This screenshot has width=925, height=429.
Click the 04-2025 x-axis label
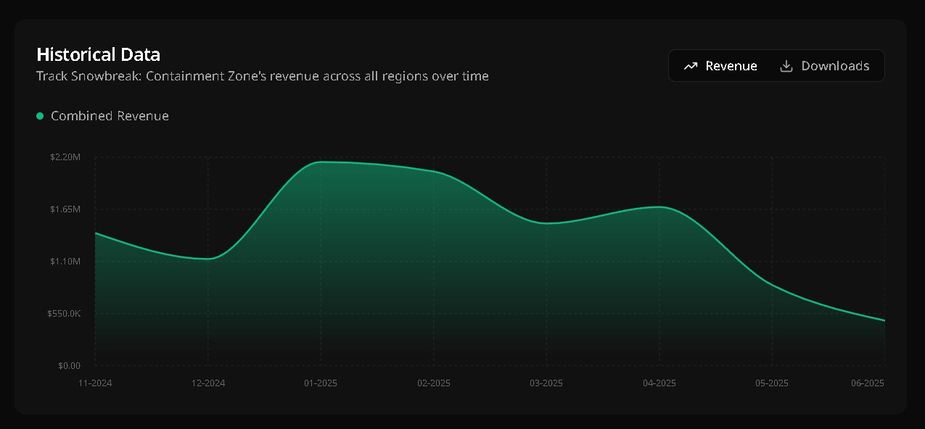[659, 383]
